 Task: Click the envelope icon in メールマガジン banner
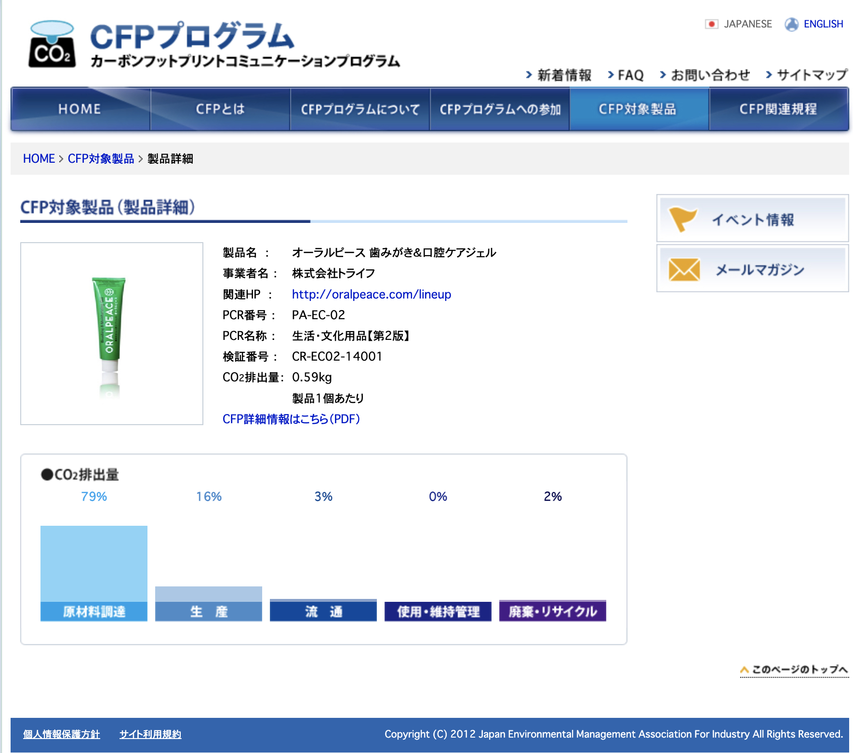pyautogui.click(x=684, y=269)
